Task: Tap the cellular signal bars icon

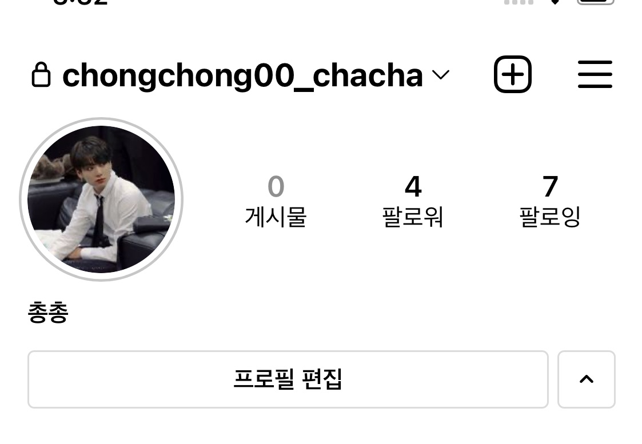Action: pyautogui.click(x=519, y=2)
